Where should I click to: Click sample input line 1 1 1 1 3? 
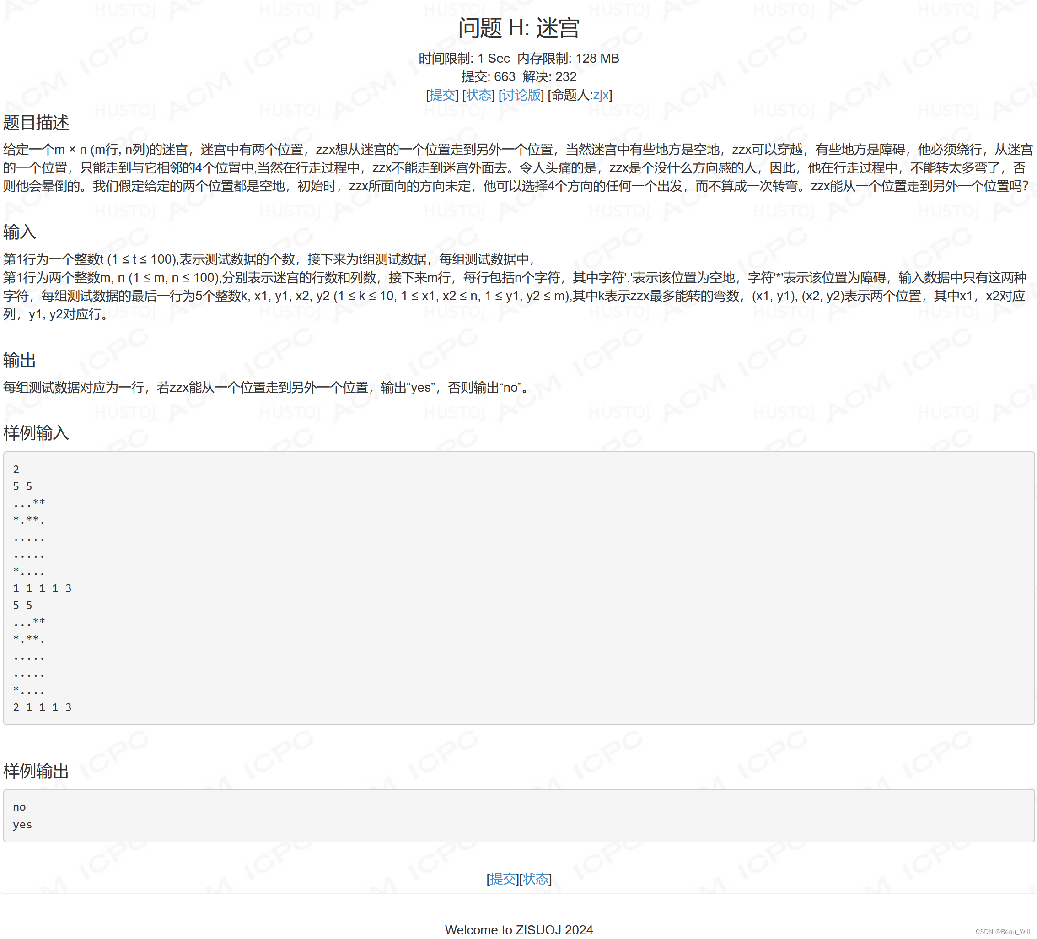42,588
